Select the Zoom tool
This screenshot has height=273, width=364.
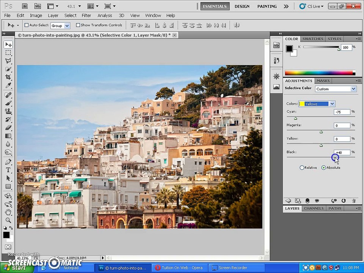pos(8,220)
